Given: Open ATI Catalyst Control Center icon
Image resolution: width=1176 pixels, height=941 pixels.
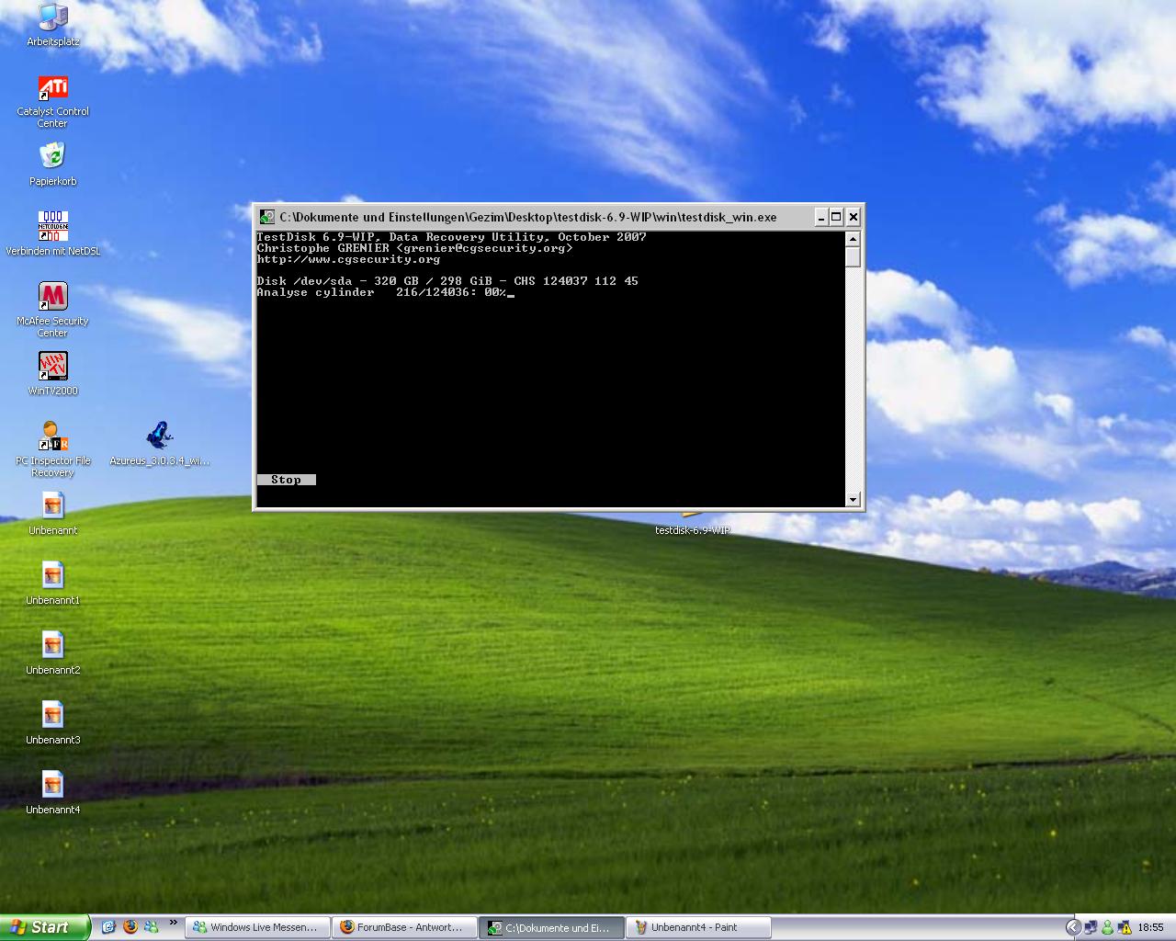Looking at the screenshot, I should click(52, 101).
